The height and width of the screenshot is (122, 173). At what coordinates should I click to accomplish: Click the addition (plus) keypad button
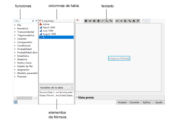(86, 21)
